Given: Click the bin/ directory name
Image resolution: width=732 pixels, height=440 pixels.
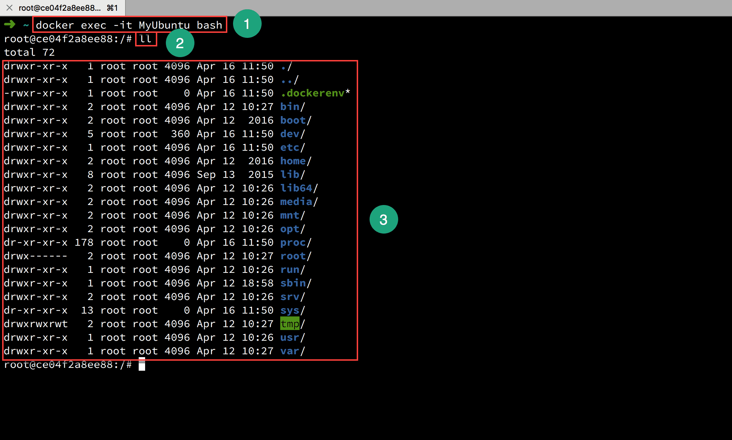Looking at the screenshot, I should [293, 107].
